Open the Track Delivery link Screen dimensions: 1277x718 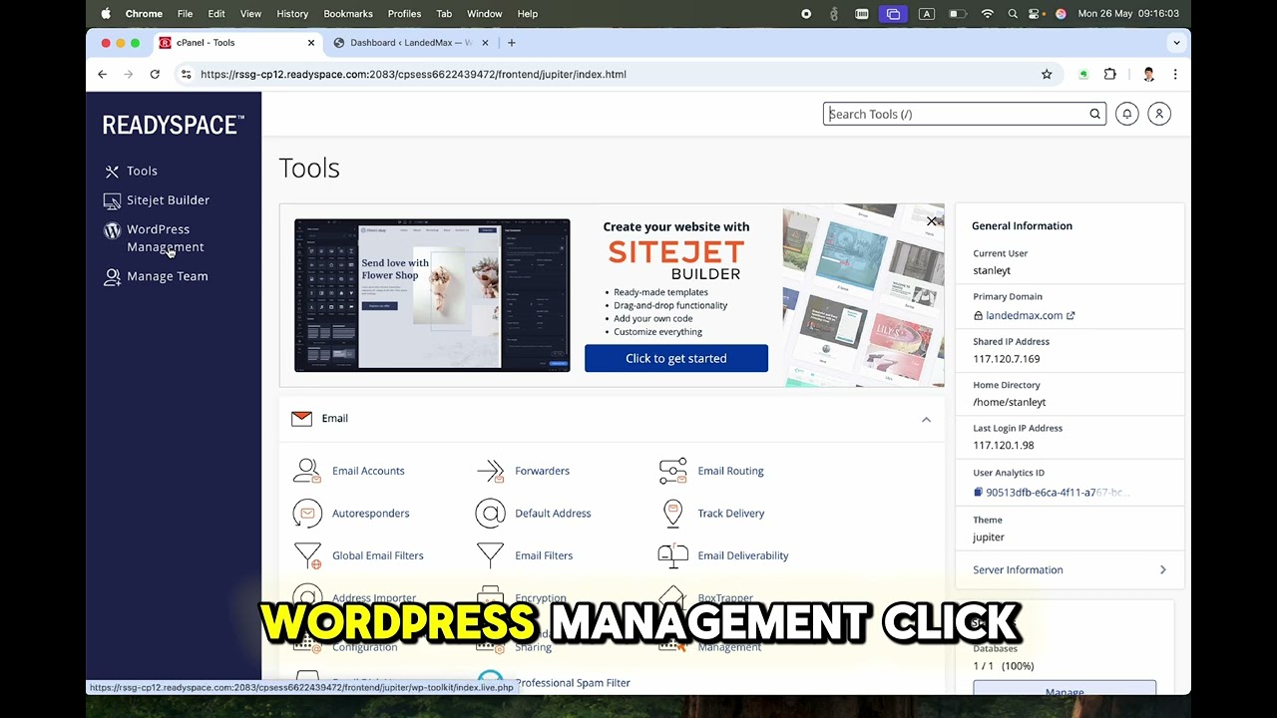coord(731,514)
